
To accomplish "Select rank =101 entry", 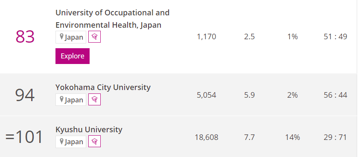I will click(24, 137).
